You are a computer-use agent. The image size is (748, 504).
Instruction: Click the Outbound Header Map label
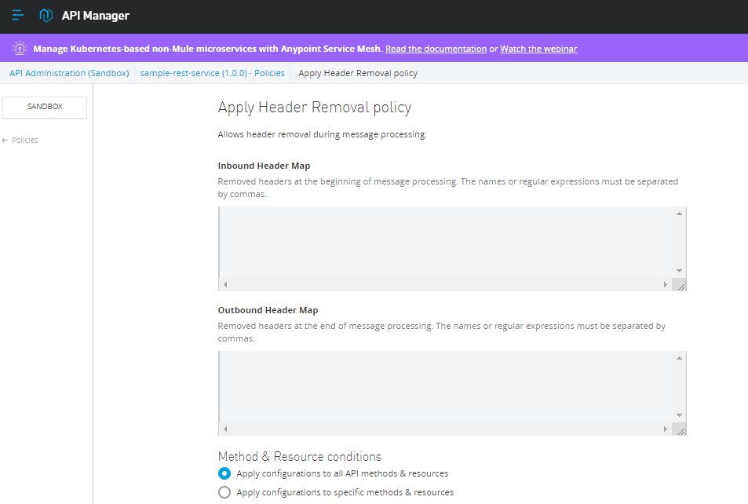pyautogui.click(x=268, y=310)
